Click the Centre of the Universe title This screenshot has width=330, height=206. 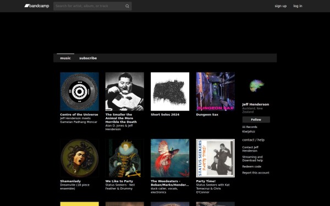(79, 115)
